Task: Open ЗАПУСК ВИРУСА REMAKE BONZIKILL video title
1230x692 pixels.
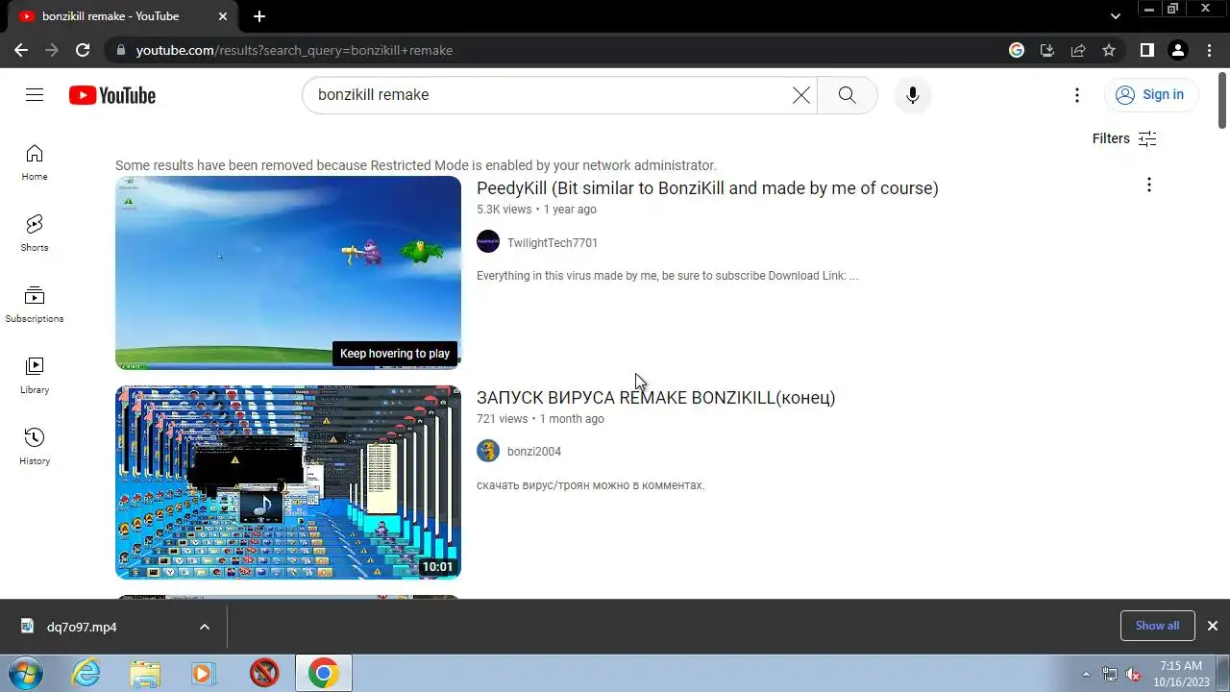Action: [655, 398]
